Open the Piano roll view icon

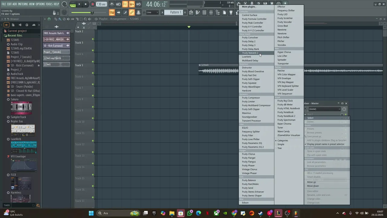pyautogui.click(x=198, y=12)
